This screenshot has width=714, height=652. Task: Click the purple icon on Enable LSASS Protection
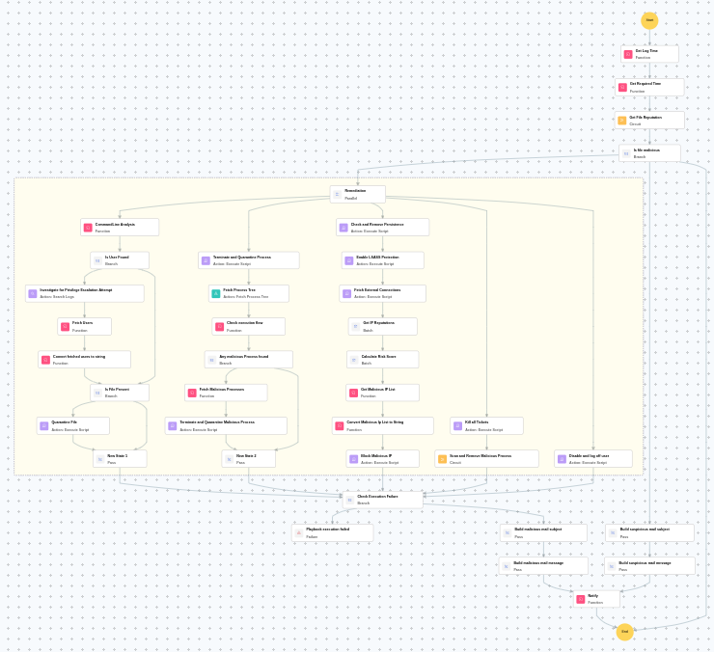click(349, 260)
